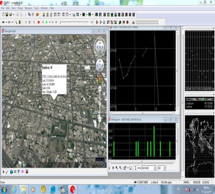Click the Chart horizontal scrollbar
215x194 pixels.
tap(143, 113)
